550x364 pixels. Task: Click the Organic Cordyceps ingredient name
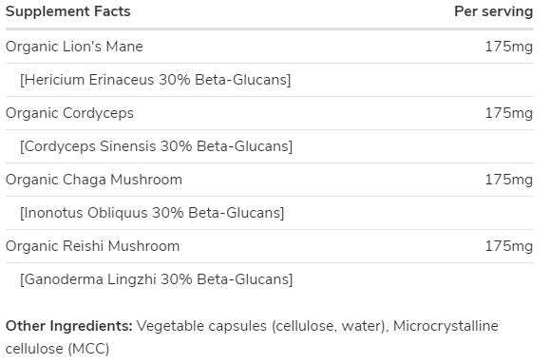pos(69,113)
